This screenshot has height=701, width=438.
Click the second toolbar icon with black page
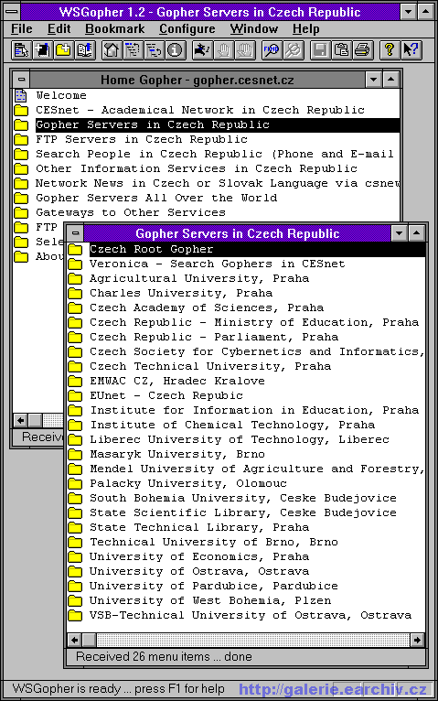click(42, 50)
